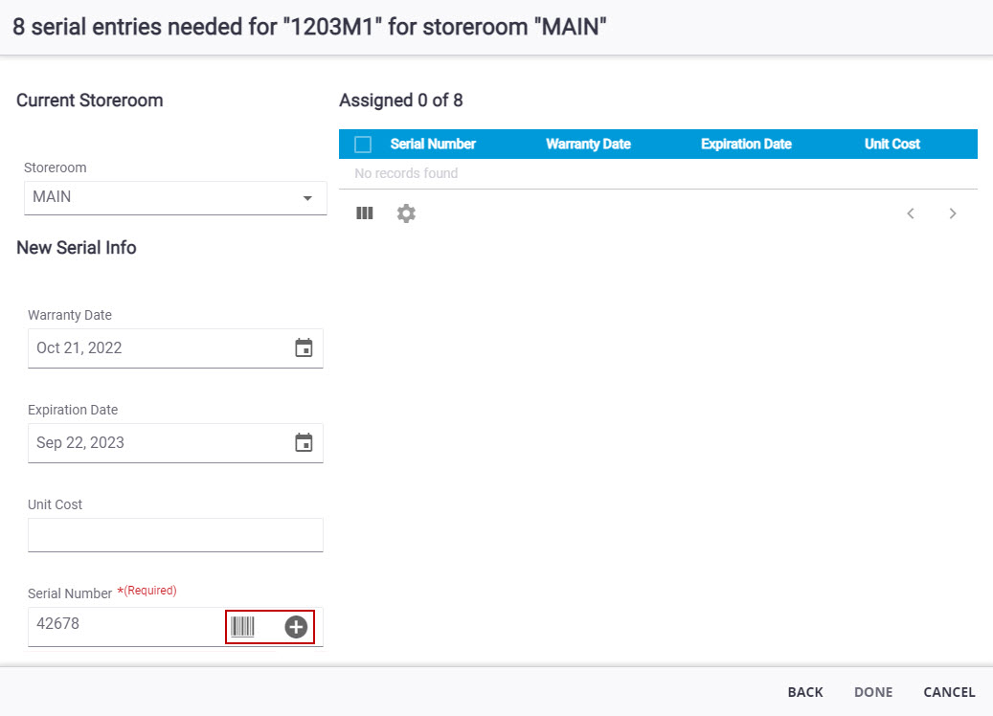Click the BACK button

(x=805, y=692)
